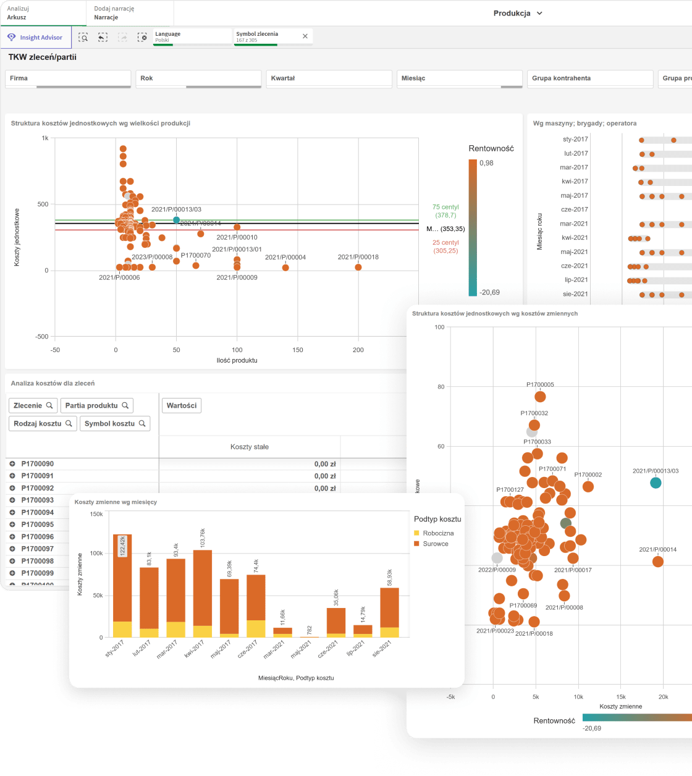Screen dimensions: 692x776
Task: Open the Produkcja sheet dropdown
Action: click(518, 13)
